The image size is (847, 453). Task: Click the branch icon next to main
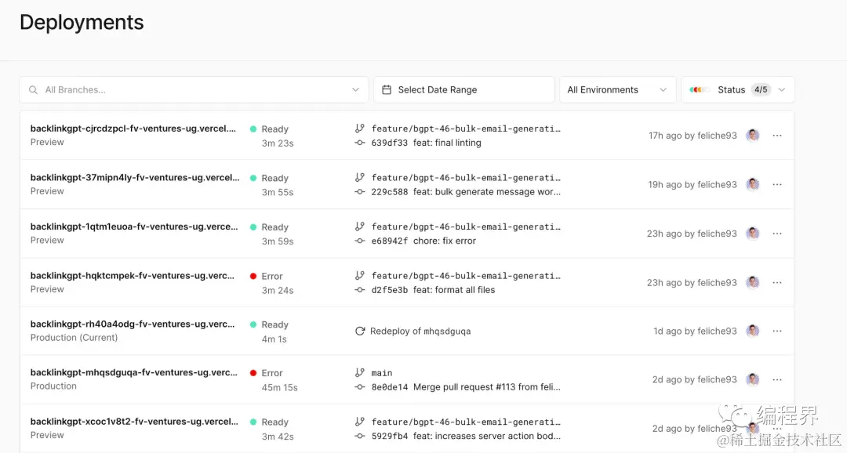click(360, 372)
